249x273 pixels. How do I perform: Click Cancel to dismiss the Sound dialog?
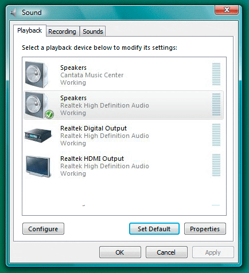click(x=166, y=252)
